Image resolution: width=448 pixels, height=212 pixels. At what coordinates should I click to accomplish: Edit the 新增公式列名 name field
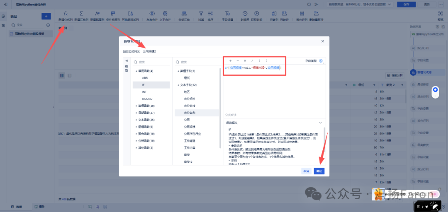pyautogui.click(x=173, y=51)
